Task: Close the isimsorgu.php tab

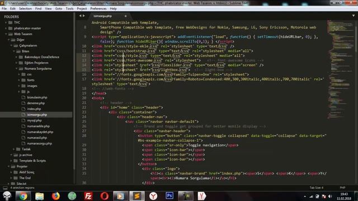Action: 125,16
